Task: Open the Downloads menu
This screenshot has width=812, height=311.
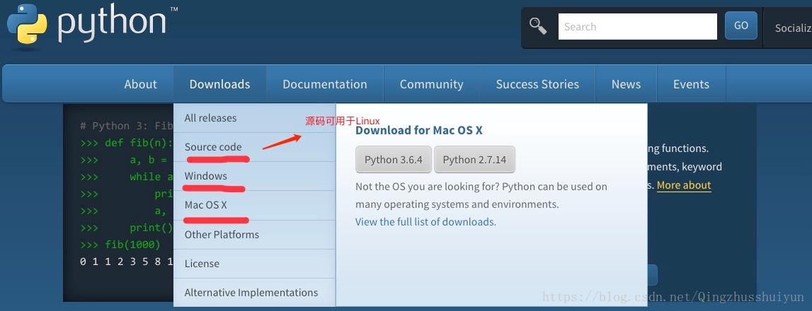Action: (219, 84)
